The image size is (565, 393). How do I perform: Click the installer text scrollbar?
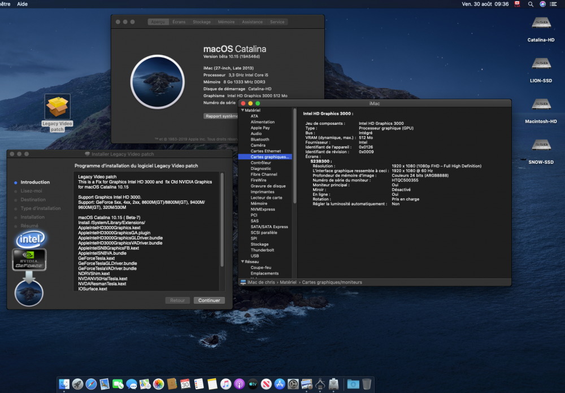coord(222,220)
